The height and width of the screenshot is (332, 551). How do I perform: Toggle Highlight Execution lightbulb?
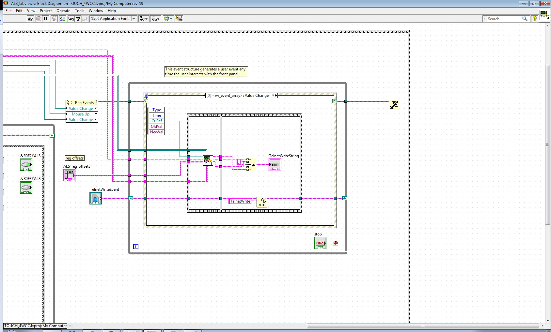tap(54, 19)
